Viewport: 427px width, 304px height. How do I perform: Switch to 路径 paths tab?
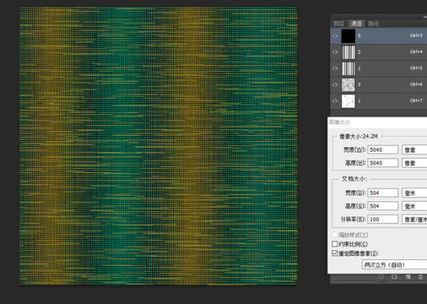click(374, 24)
